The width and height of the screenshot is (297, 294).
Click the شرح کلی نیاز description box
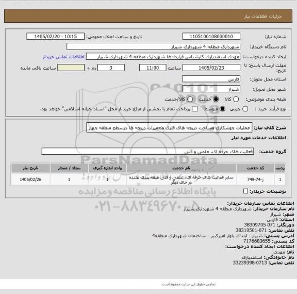point(169,127)
